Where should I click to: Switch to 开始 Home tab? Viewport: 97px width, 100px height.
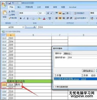pyautogui.click(x=11, y=7)
